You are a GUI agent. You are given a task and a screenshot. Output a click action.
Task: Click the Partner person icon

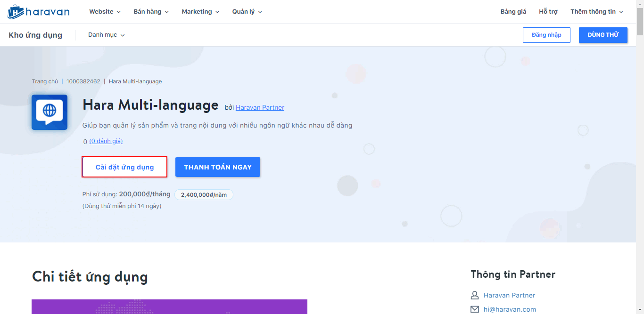pos(475,295)
